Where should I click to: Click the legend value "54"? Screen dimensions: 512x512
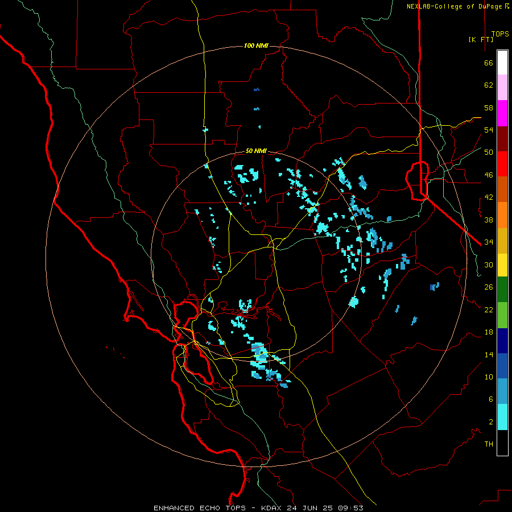click(x=489, y=130)
